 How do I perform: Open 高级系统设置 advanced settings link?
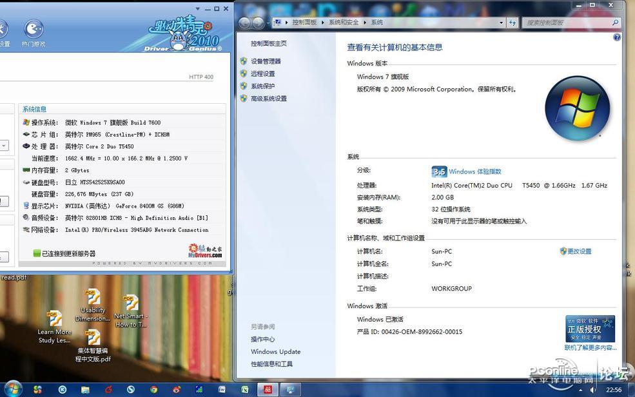click(269, 99)
